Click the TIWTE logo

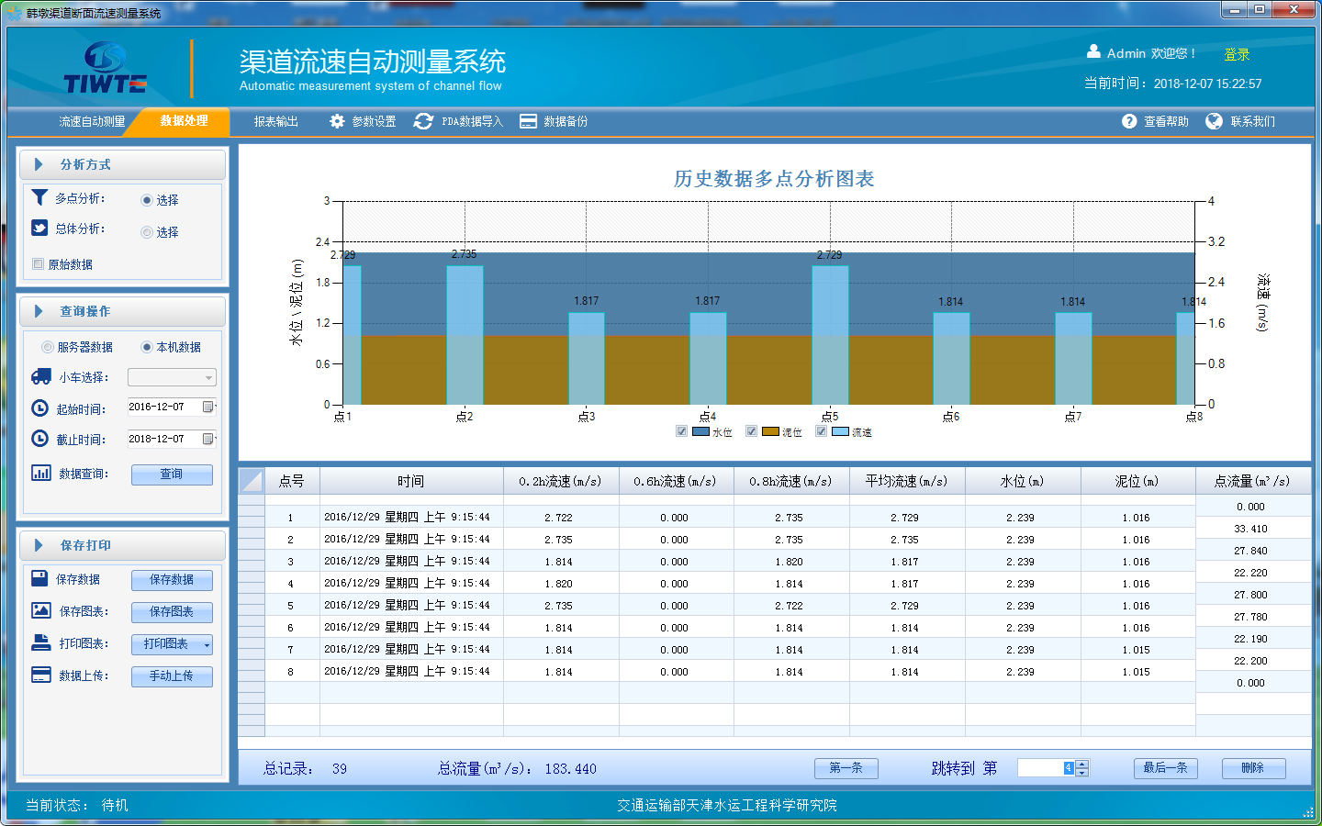106,69
